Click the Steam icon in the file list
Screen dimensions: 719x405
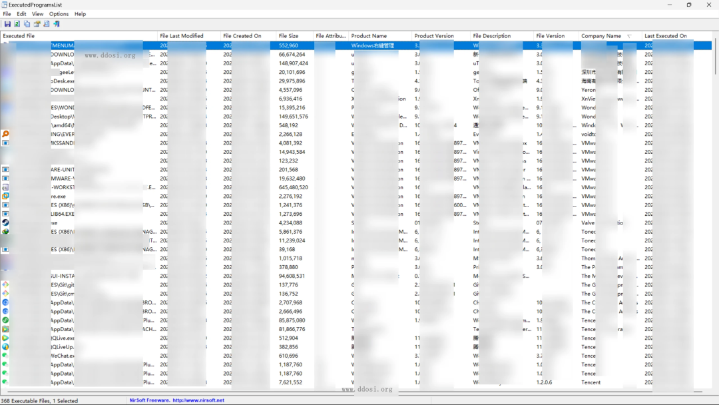click(5, 222)
